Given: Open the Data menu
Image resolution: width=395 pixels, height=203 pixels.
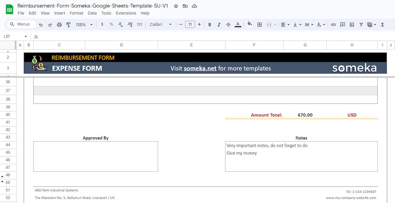Looking at the screenshot, I should (92, 13).
